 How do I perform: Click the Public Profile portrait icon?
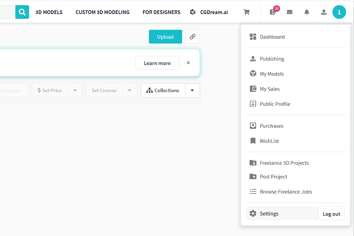(x=253, y=104)
